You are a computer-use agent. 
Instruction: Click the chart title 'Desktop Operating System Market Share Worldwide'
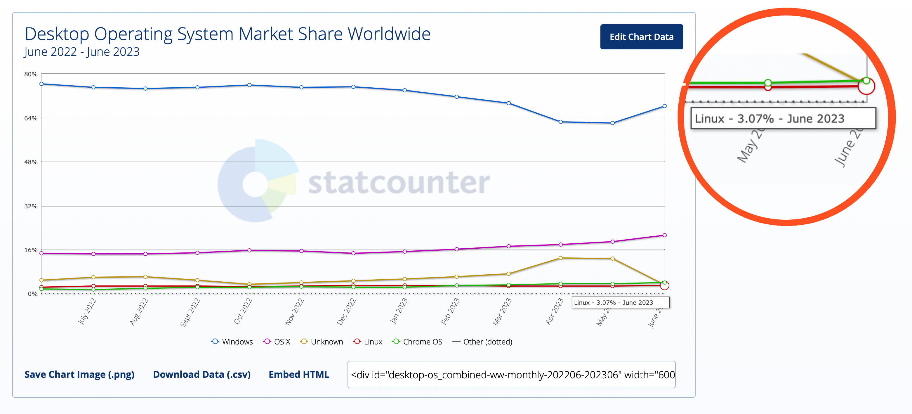pyautogui.click(x=228, y=34)
